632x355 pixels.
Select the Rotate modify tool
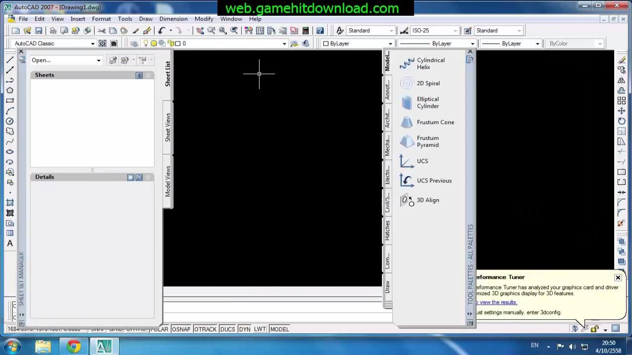[622, 121]
